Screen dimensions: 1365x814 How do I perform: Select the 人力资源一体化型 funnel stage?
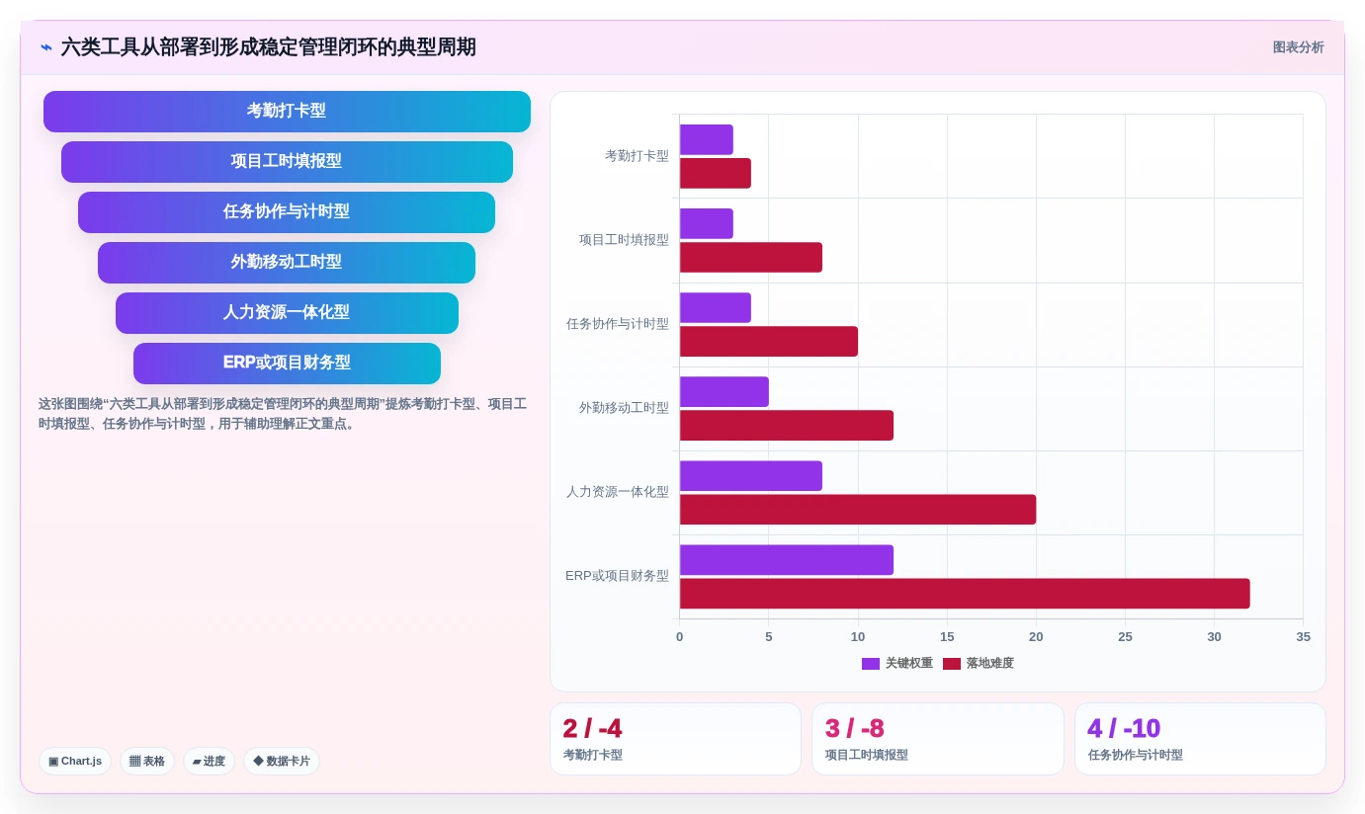tap(287, 313)
